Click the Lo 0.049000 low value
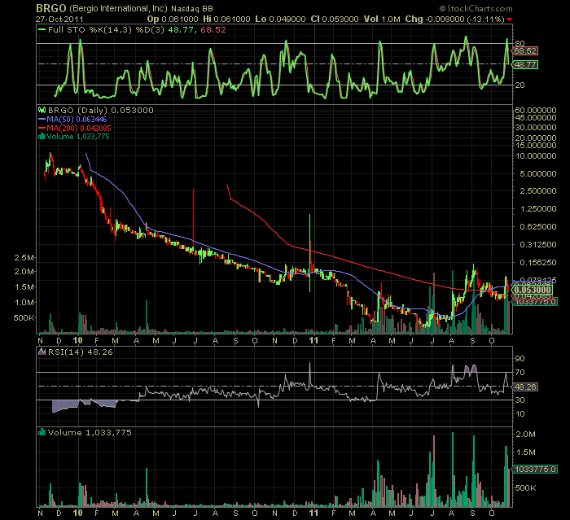 click(280, 20)
